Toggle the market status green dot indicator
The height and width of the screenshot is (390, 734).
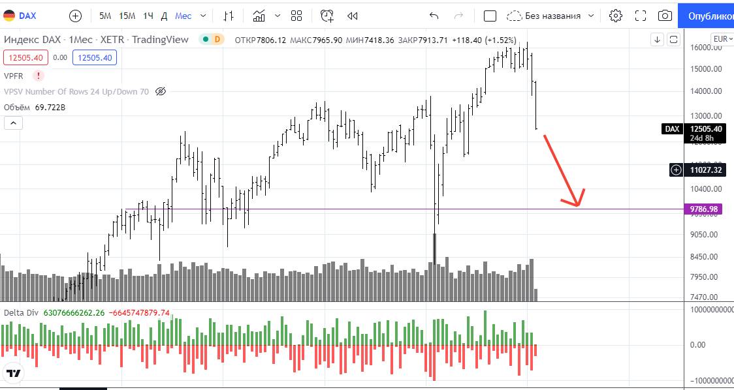(x=206, y=40)
